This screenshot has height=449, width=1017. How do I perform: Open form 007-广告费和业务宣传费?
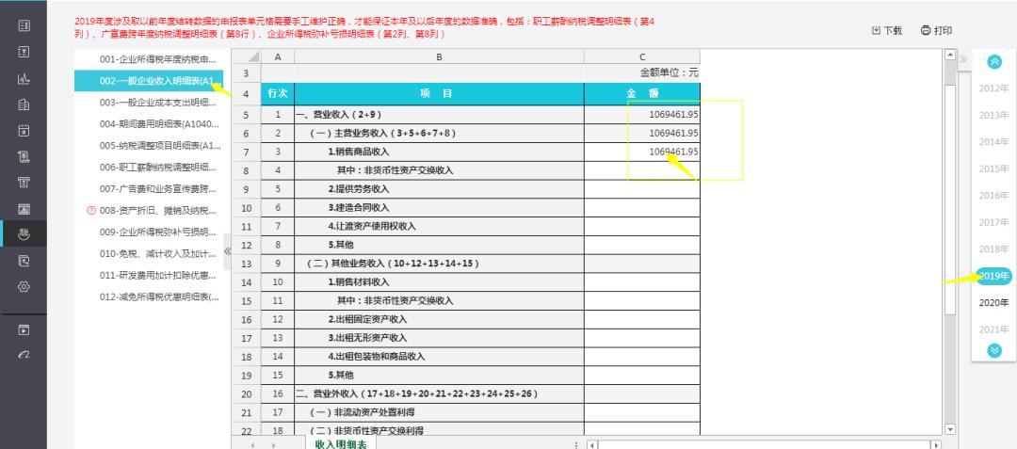tap(157, 189)
